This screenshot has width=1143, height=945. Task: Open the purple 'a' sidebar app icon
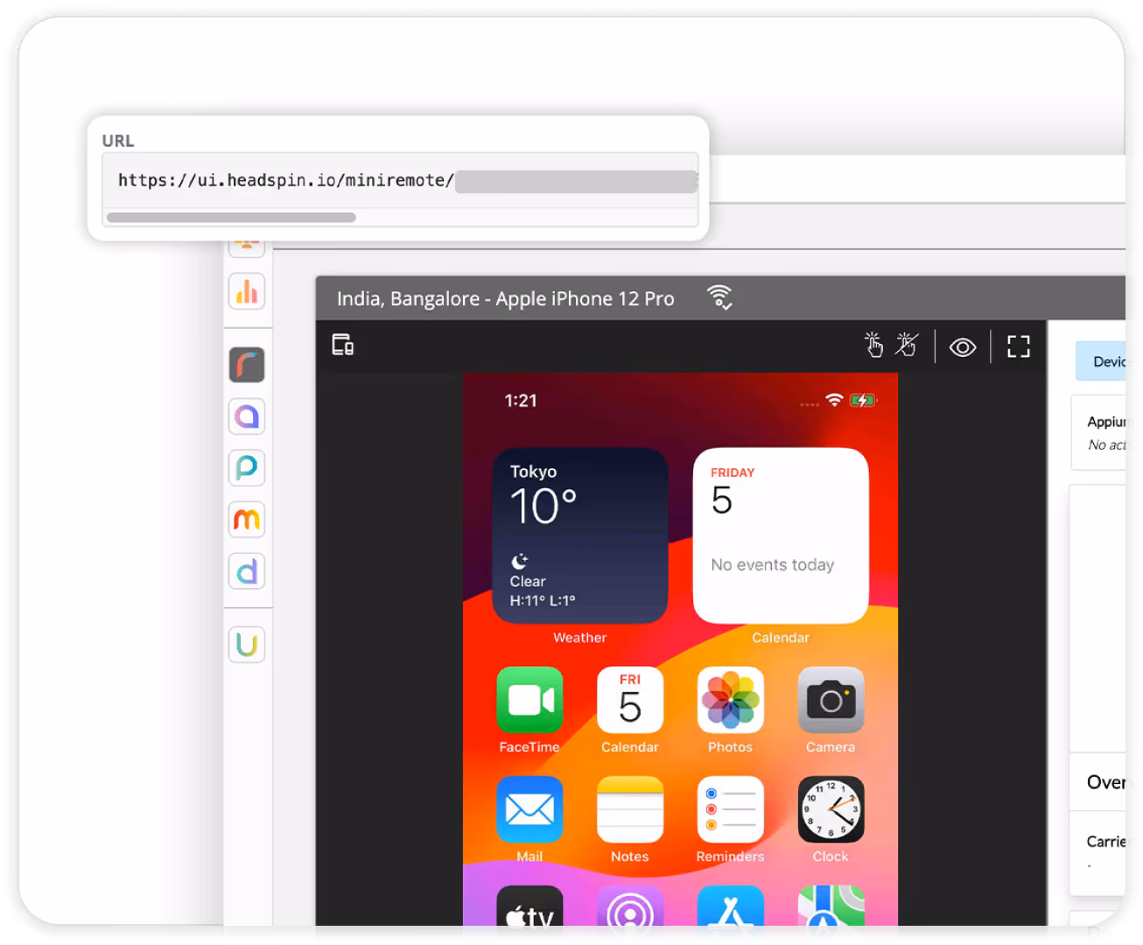pyautogui.click(x=247, y=416)
